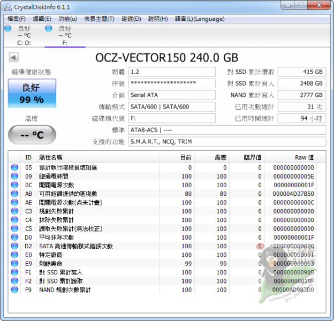Viewport: 334px width, 321px height.
Task: Click the 94 小時 power on hours value
Action: click(302, 118)
